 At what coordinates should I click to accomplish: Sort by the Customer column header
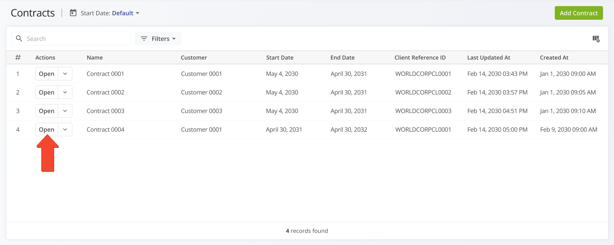[x=194, y=58]
